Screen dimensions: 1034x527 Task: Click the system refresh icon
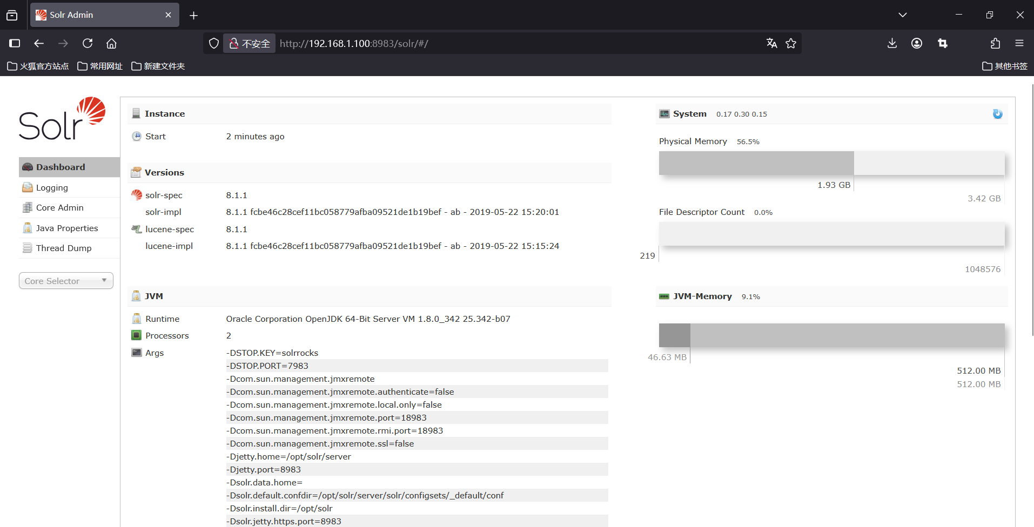tap(997, 114)
